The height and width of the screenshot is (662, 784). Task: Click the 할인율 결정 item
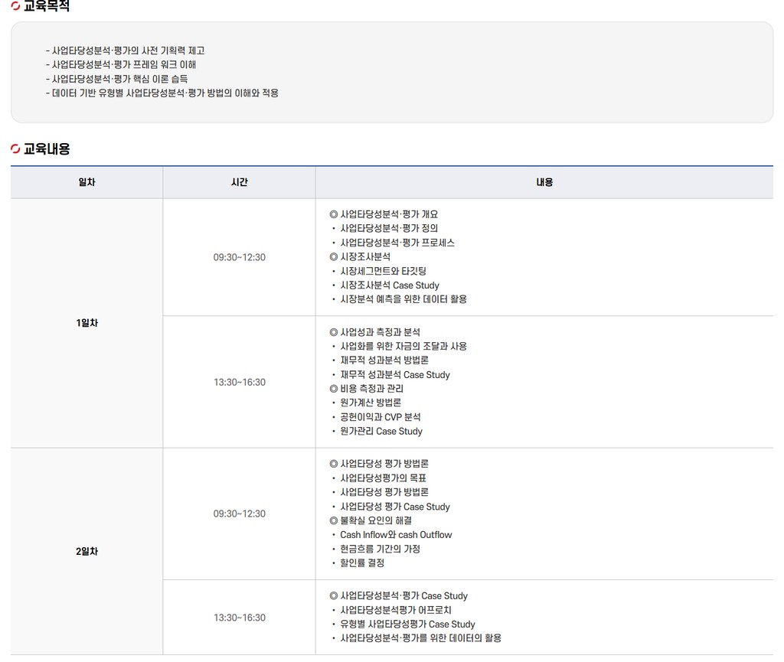point(362,563)
